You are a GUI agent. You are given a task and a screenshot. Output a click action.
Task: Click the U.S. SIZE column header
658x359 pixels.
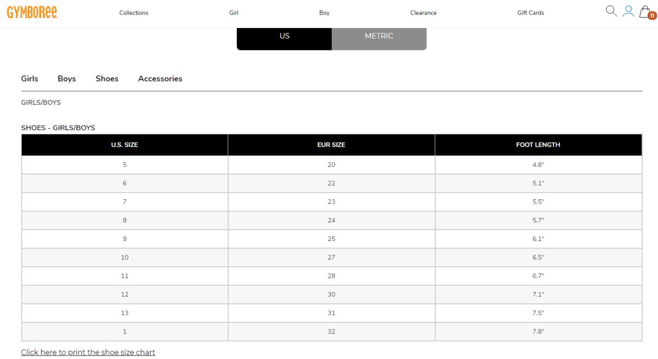point(124,145)
